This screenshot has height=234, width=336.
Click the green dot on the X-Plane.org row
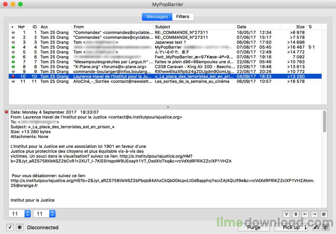tap(13, 67)
